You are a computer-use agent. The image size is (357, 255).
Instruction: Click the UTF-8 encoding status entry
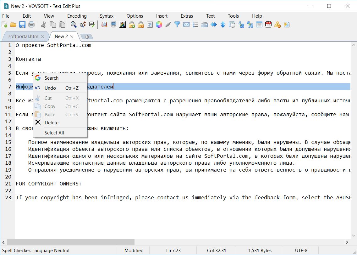point(301,251)
